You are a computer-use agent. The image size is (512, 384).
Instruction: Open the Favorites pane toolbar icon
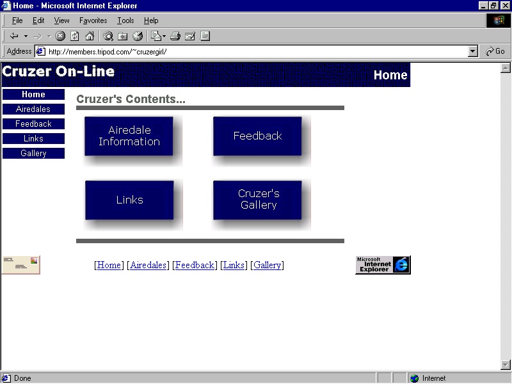click(x=123, y=36)
